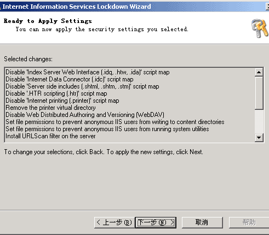Select the Disable WebDAV line
Image resolution: width=269 pixels, height=235 pixels.
point(85,115)
